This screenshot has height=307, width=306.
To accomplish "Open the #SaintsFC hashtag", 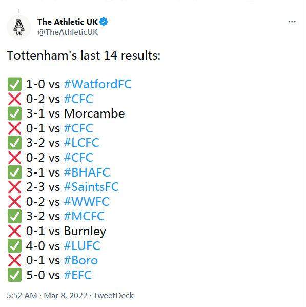I will (x=91, y=187).
